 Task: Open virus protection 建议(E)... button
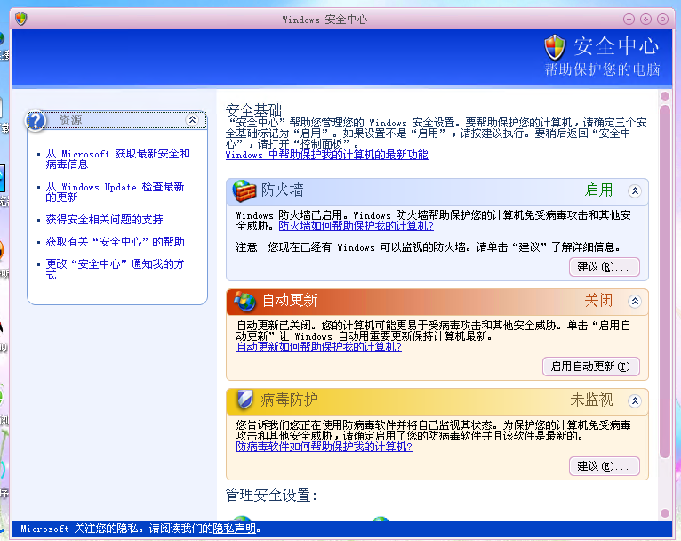pyautogui.click(x=605, y=466)
